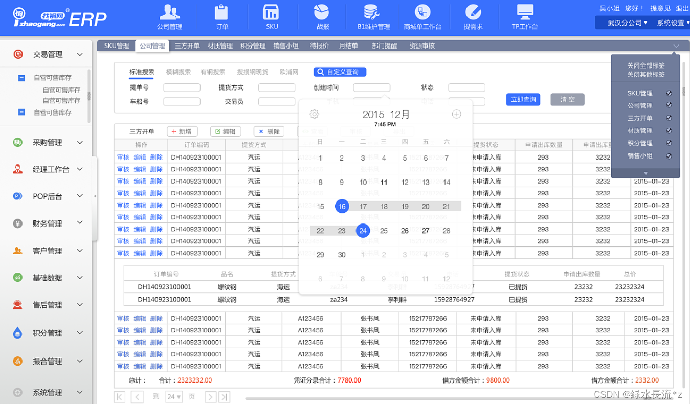Open the SKU store icon
The width and height of the screenshot is (690, 404).
[x=271, y=12]
